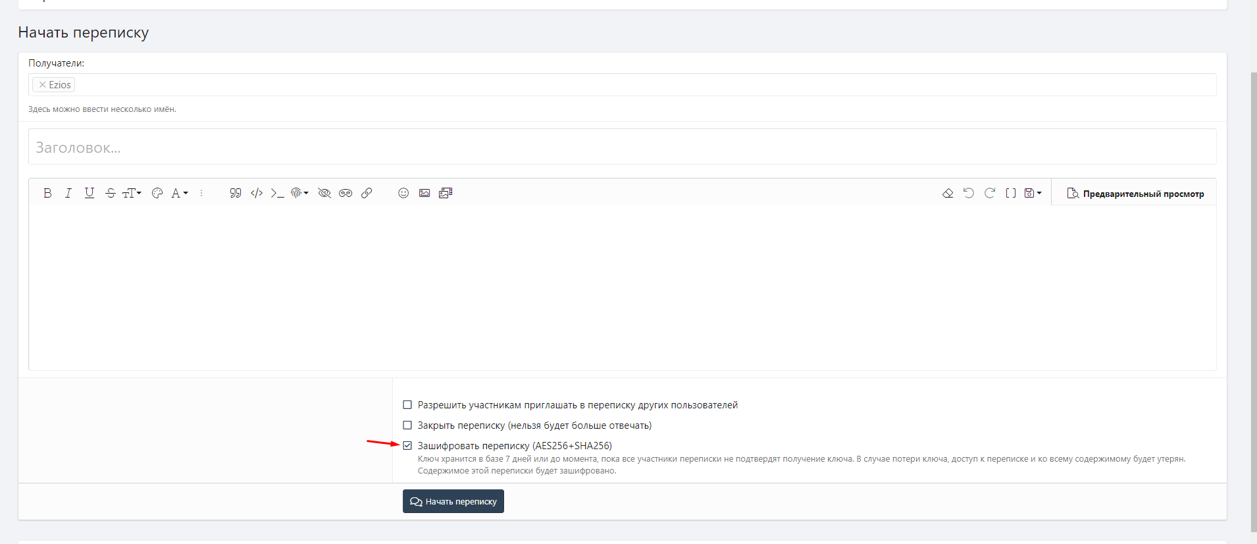The image size is (1257, 544).
Task: Click inside the message body editor
Action: (622, 288)
